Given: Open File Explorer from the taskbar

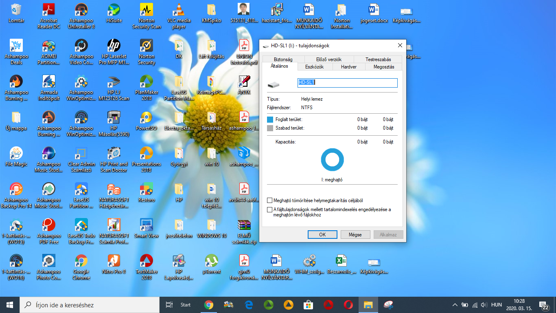Looking at the screenshot, I should pos(368,305).
